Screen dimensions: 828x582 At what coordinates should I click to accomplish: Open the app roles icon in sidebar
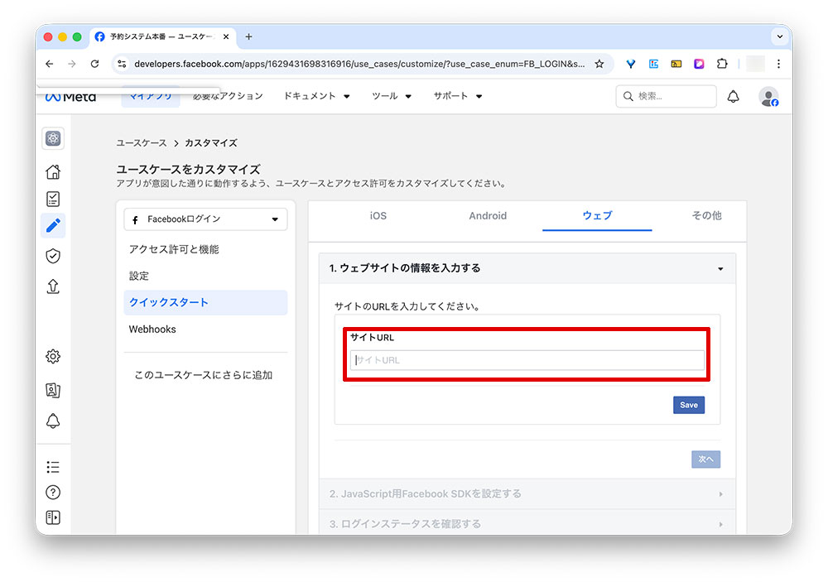coord(53,390)
